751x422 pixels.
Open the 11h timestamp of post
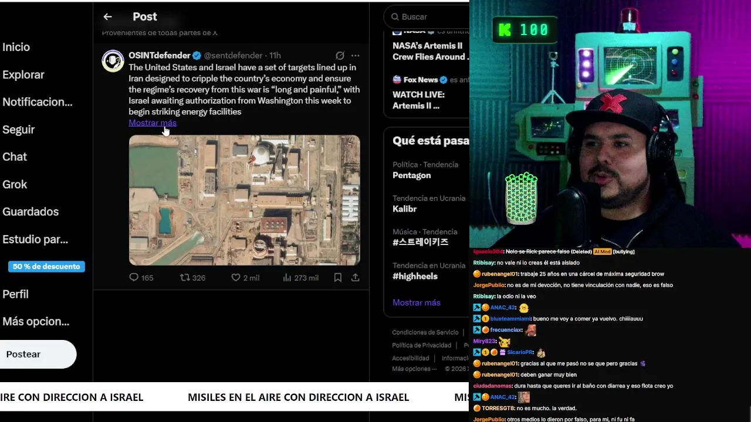275,56
